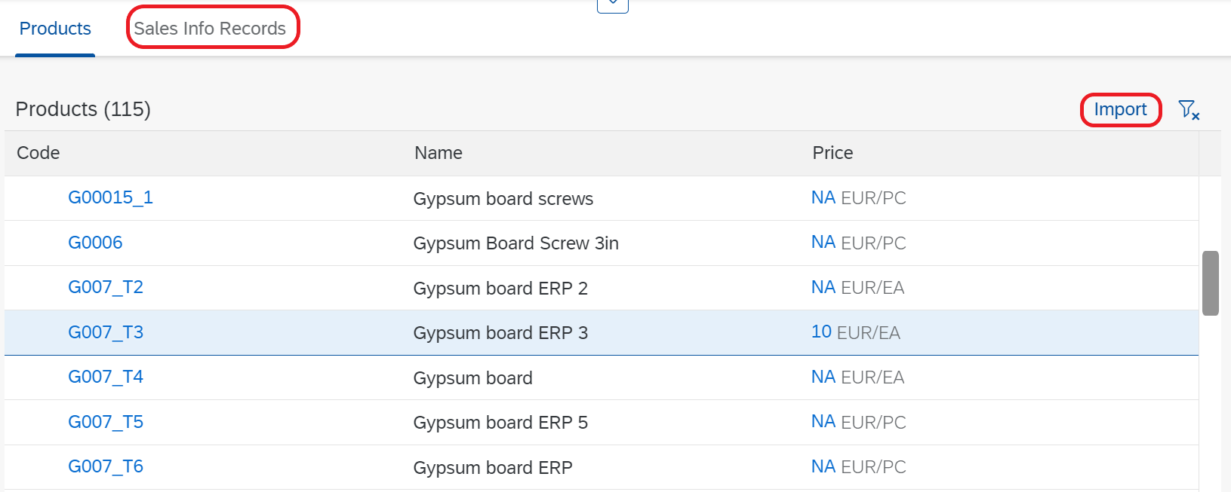Image resolution: width=1231 pixels, height=492 pixels.
Task: Open product code G007_T5
Action: [x=106, y=422]
